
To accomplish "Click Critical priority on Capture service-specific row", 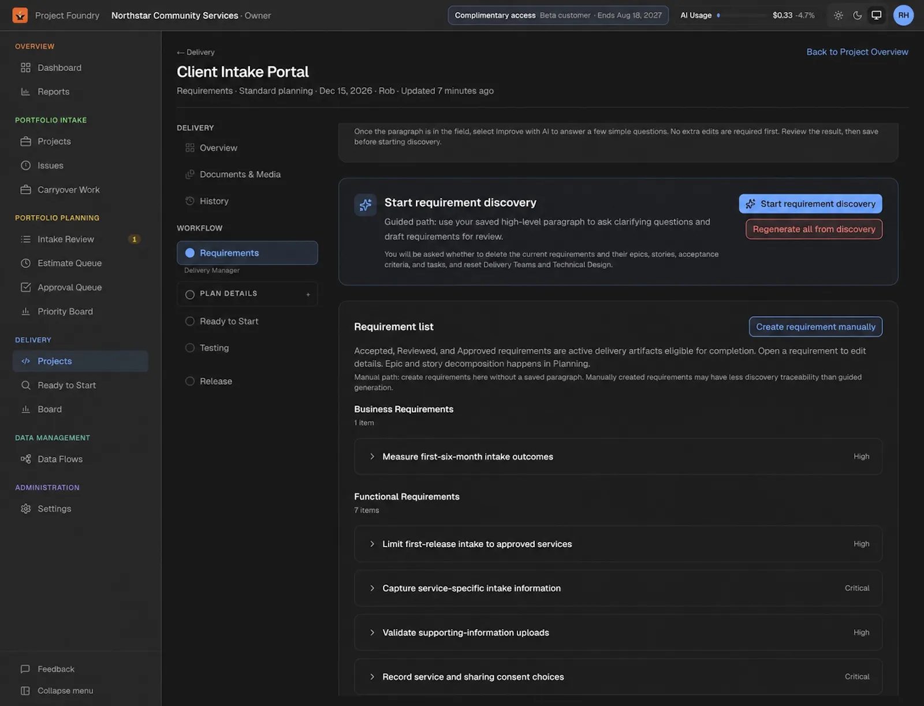I will [x=856, y=588].
